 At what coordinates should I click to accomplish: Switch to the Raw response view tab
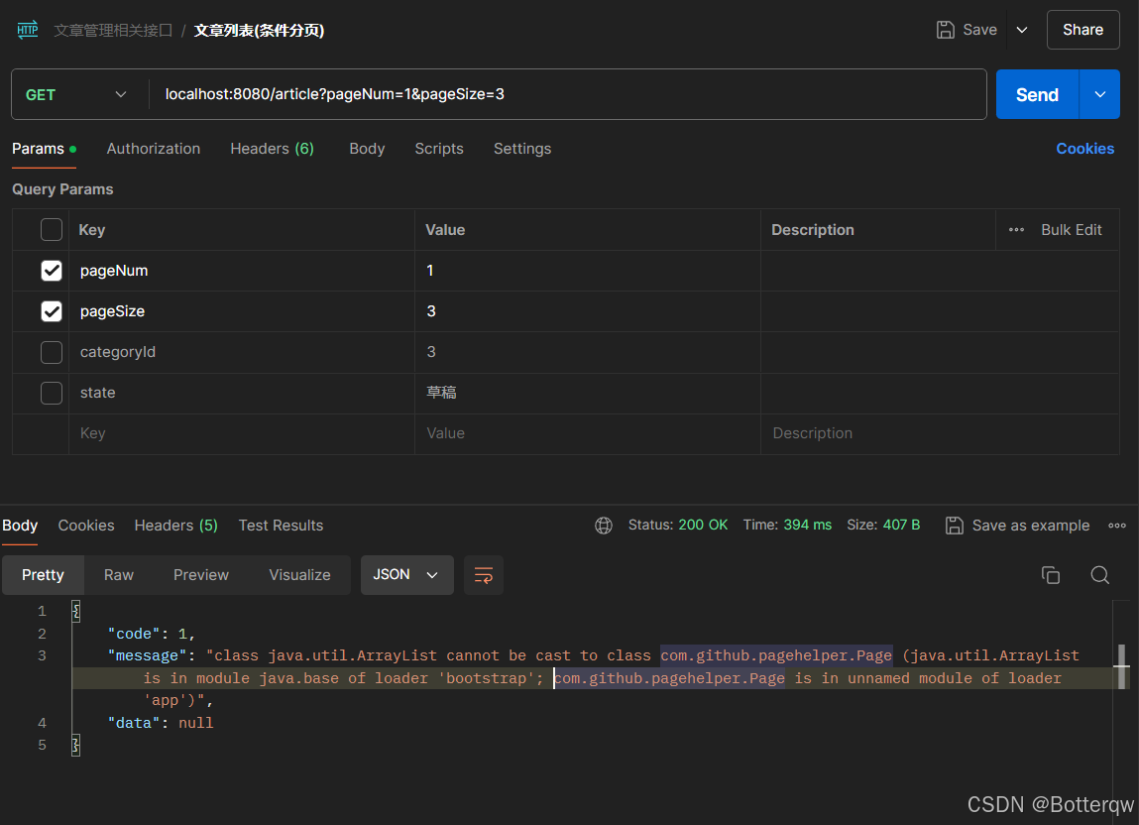(119, 575)
